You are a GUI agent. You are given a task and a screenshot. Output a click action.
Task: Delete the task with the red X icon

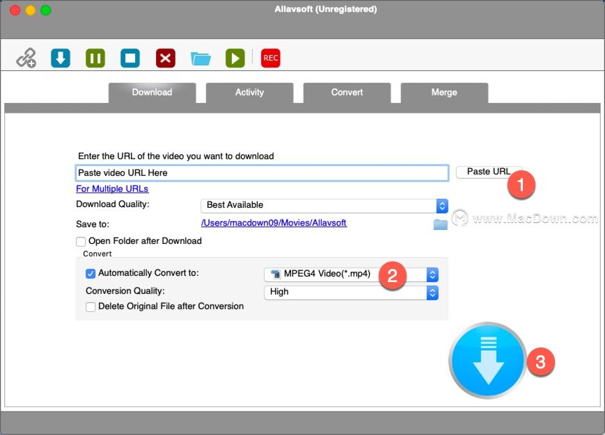pos(166,58)
